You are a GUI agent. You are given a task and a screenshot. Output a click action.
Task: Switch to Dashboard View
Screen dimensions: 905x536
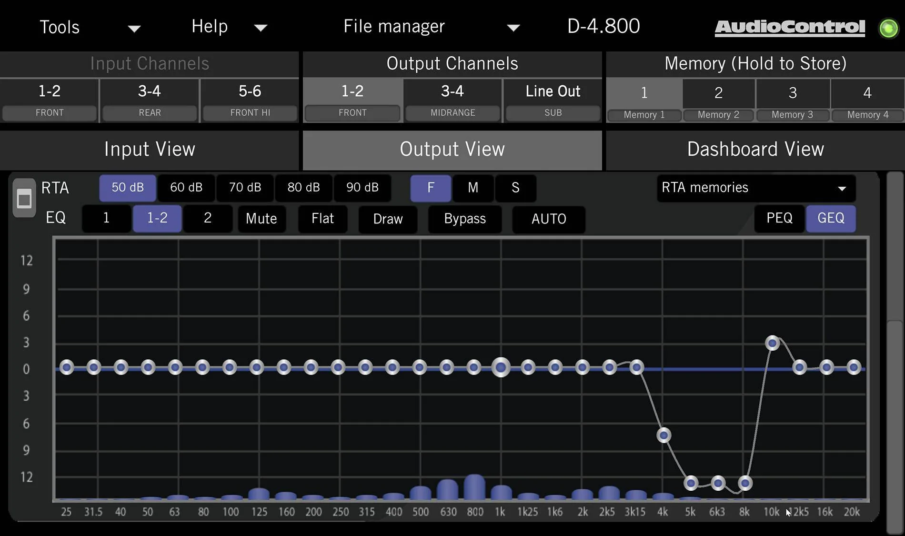tap(755, 150)
